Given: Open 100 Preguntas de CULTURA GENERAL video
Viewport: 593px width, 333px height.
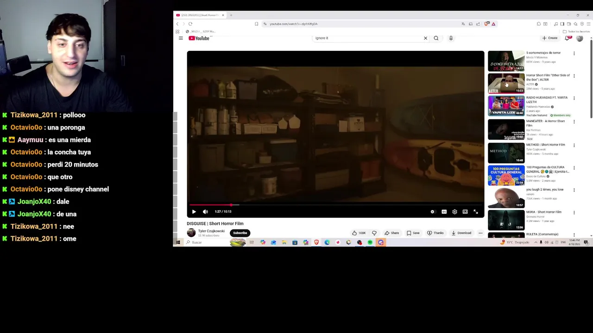Looking at the screenshot, I should (x=506, y=176).
